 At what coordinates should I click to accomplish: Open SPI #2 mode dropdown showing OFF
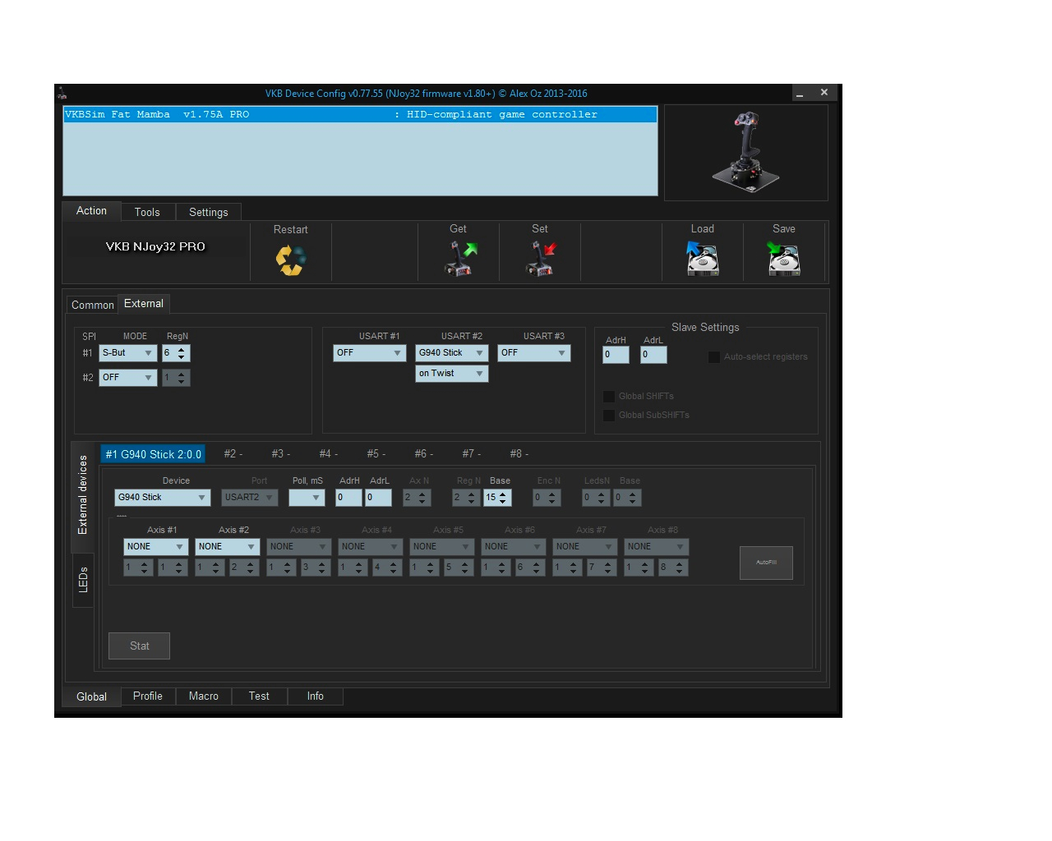tap(127, 378)
